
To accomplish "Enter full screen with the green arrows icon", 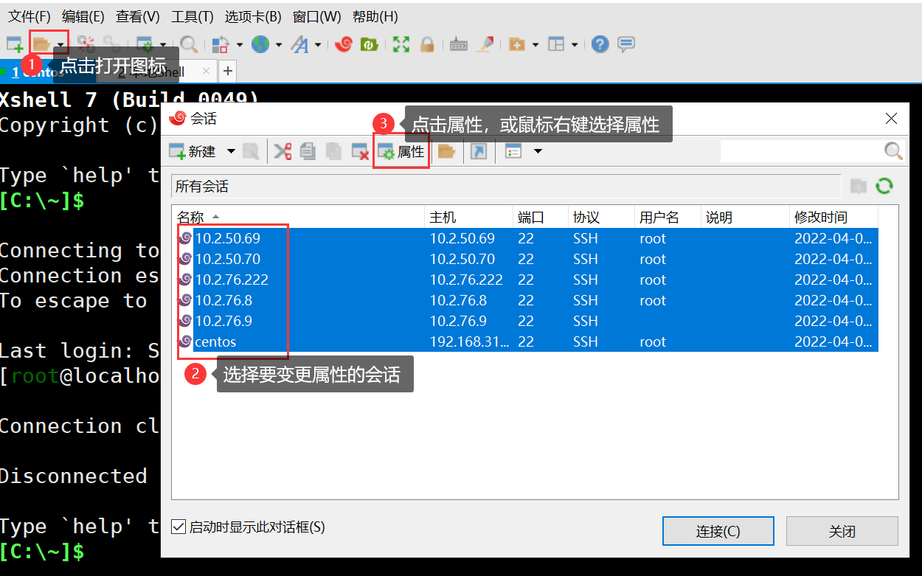I will pos(401,44).
